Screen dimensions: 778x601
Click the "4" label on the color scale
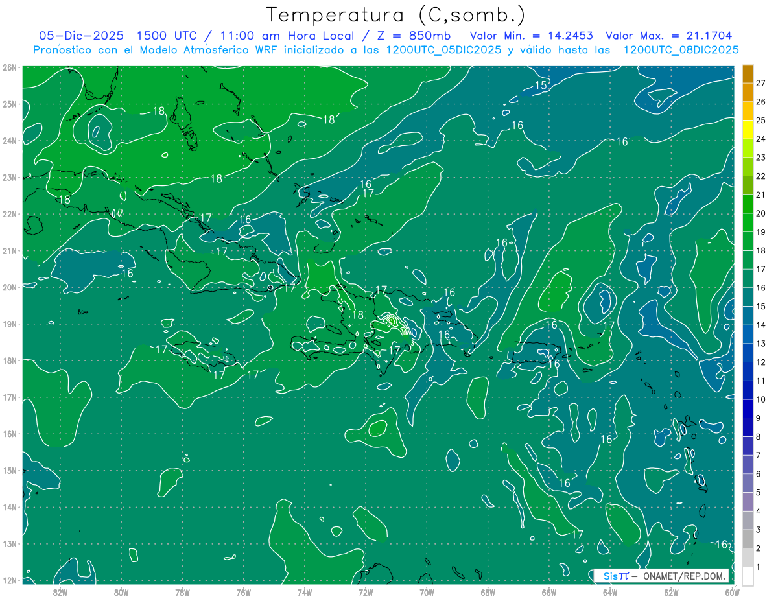(x=759, y=511)
